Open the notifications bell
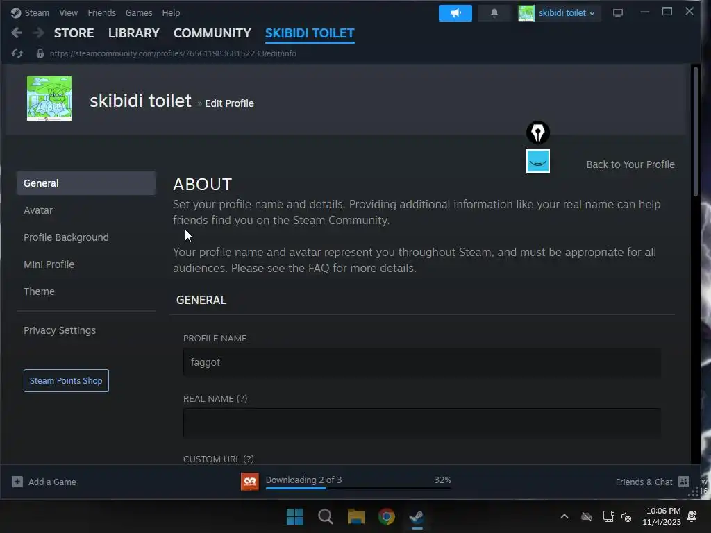The width and height of the screenshot is (711, 533). (x=494, y=12)
